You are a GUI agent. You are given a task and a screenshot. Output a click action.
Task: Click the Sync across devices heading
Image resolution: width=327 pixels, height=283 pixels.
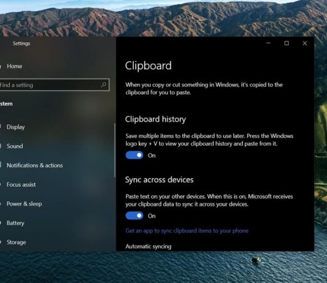159,179
